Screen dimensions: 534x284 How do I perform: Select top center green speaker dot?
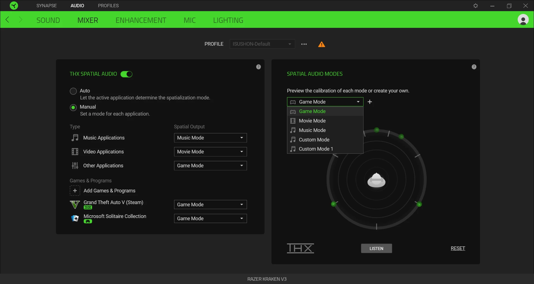coord(377,130)
